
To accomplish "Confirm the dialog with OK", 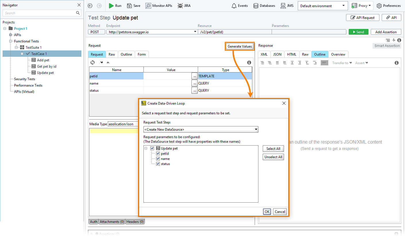I will click(267, 212).
